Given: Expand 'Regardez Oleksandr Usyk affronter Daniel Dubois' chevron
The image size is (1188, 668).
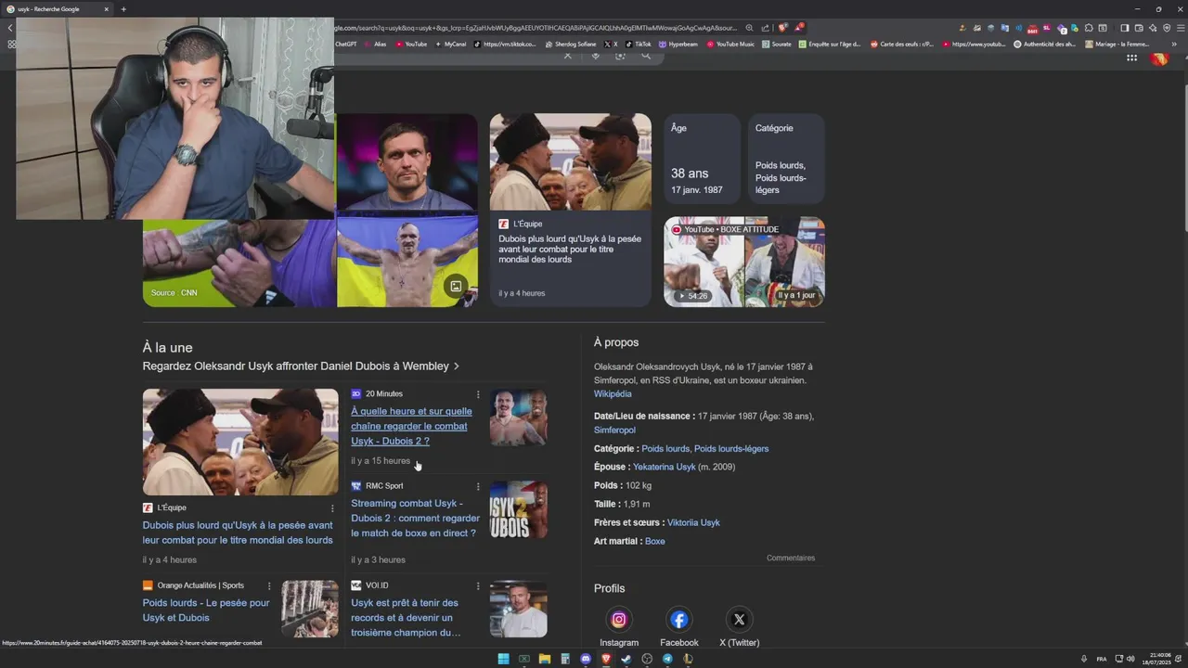Looking at the screenshot, I should point(457,366).
